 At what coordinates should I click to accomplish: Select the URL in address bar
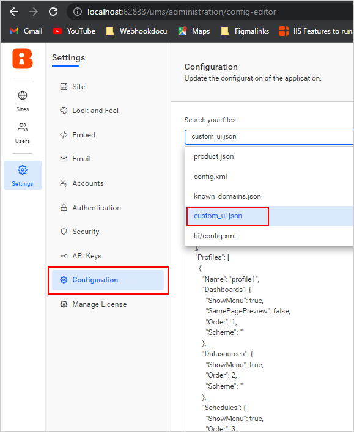pos(182,12)
